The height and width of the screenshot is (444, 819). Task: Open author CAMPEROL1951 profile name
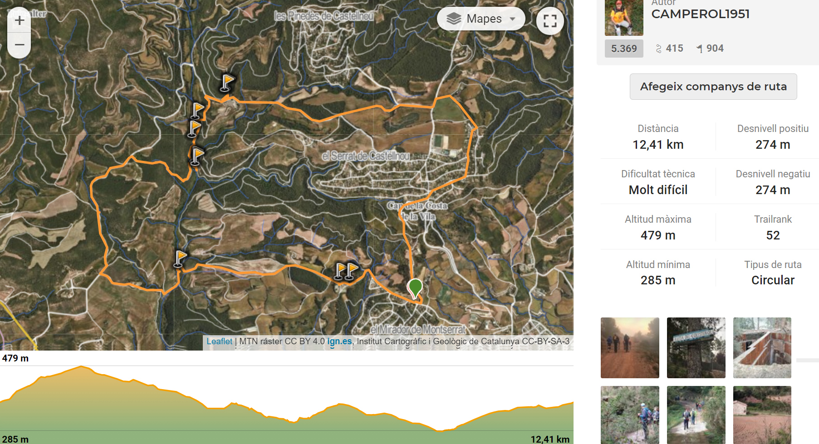[701, 14]
